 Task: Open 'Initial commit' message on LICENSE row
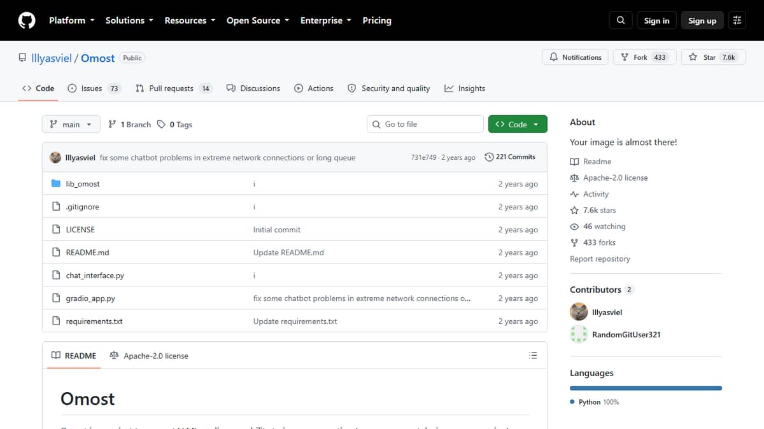[277, 230]
